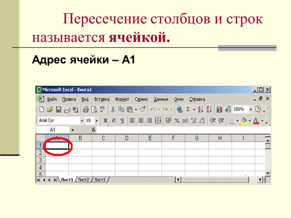Screen dimensions: 291x218
Task: Open the Arial Cyr font dropdown
Action: coord(82,121)
